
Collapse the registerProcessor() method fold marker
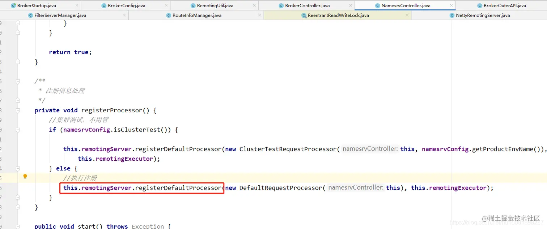click(x=18, y=110)
